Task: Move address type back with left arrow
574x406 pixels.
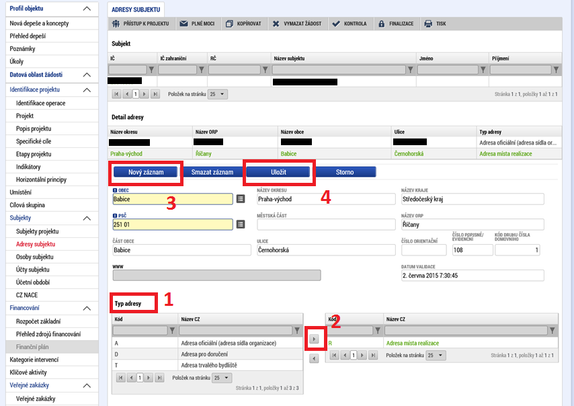Action: (x=314, y=359)
